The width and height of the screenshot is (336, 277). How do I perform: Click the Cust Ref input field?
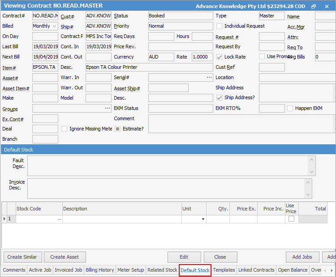pos(272,67)
